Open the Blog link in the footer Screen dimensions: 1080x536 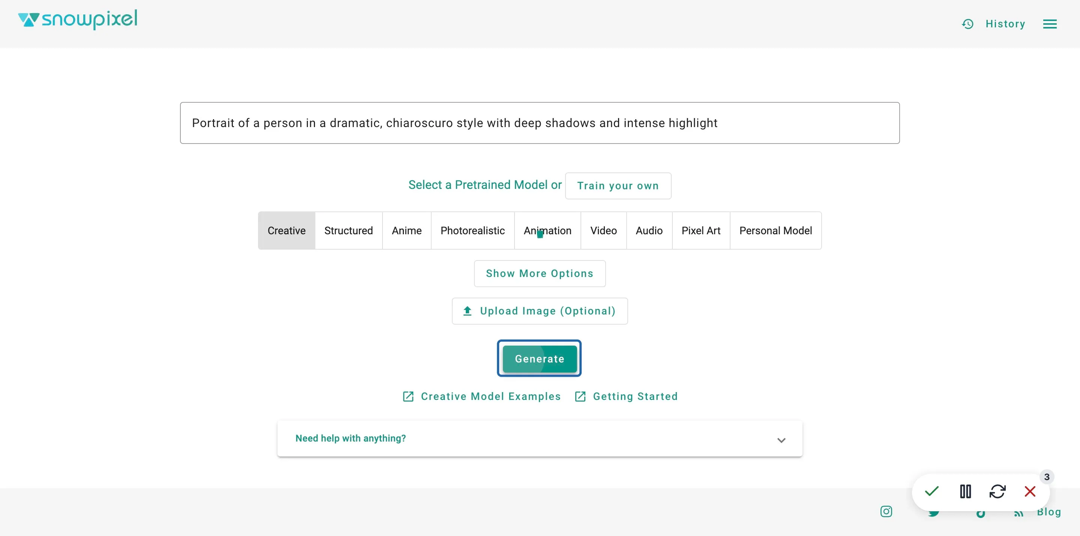tap(1048, 512)
